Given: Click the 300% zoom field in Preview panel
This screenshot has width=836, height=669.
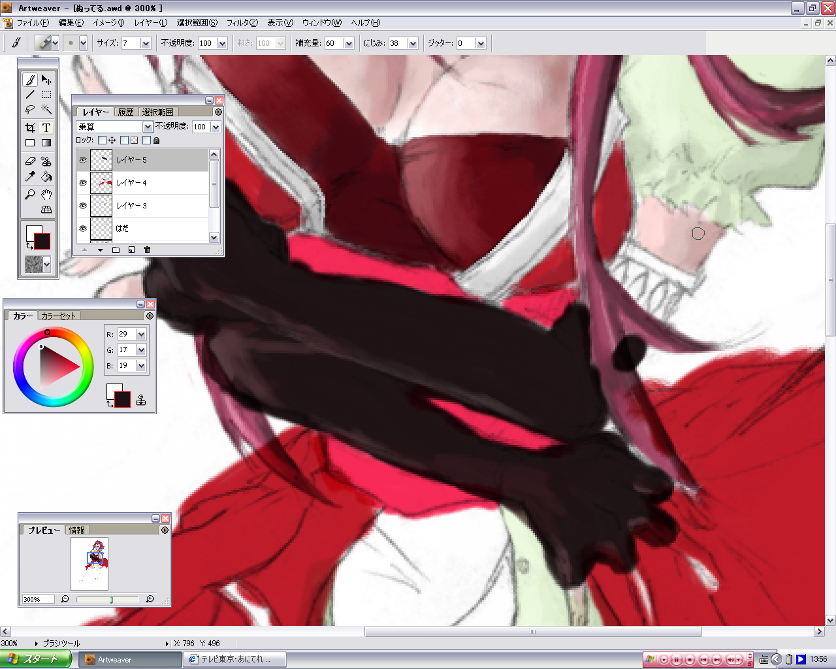Looking at the screenshot, I should 38,599.
